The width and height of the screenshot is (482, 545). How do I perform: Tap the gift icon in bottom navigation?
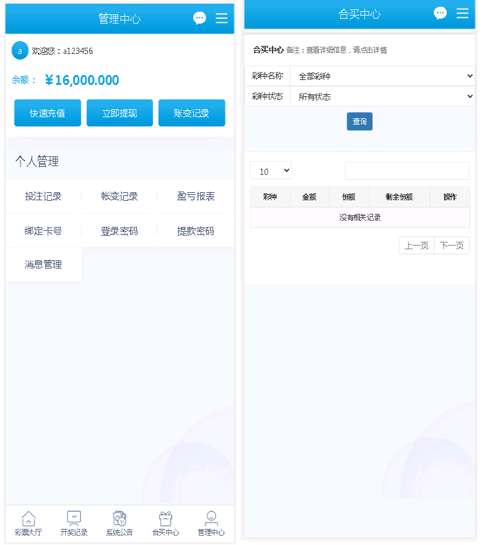[x=165, y=524]
